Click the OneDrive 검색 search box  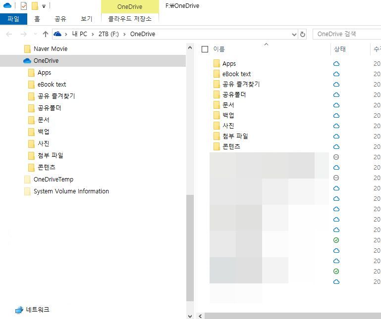click(x=347, y=34)
